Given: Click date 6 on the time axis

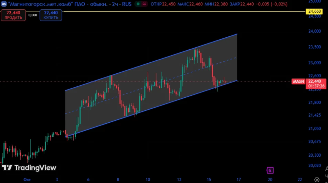Looking at the screenshot, I should [x=88, y=180].
